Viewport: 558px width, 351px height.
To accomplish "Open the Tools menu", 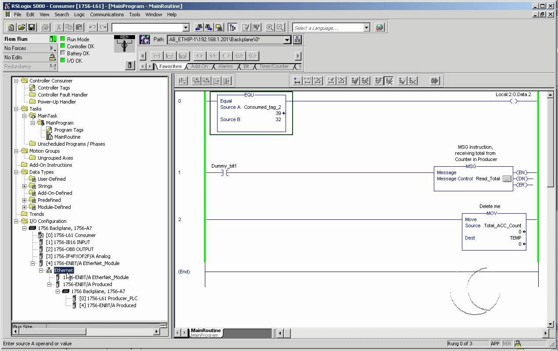I will coord(135,14).
